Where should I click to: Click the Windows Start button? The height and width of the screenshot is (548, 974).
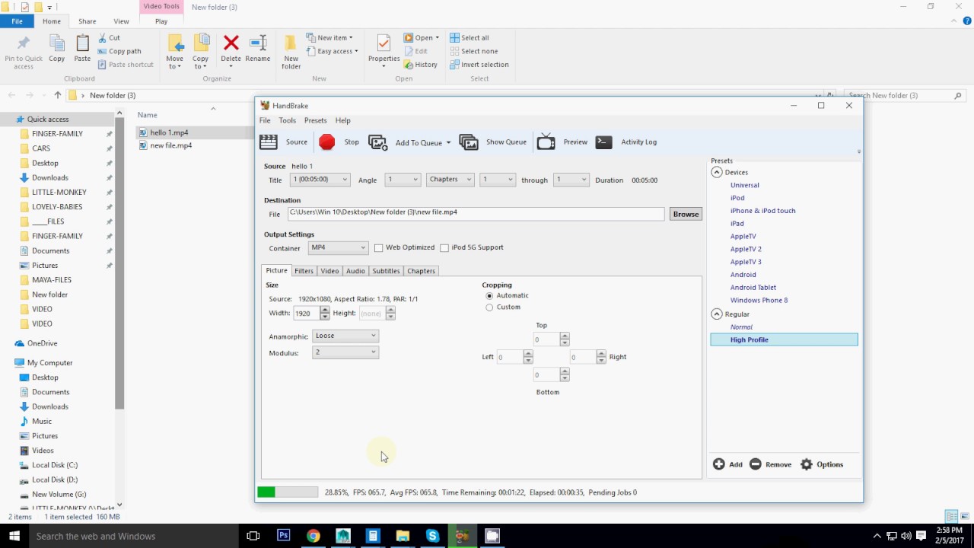tap(14, 536)
